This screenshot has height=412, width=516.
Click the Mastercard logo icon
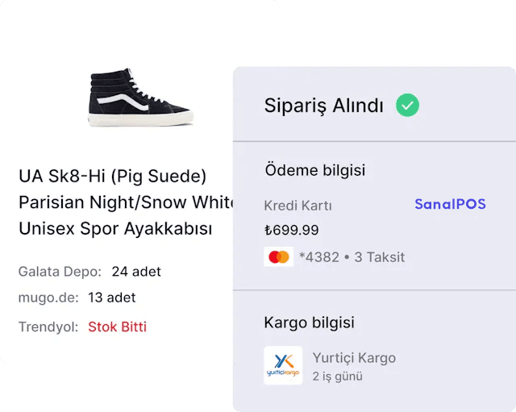(x=278, y=257)
